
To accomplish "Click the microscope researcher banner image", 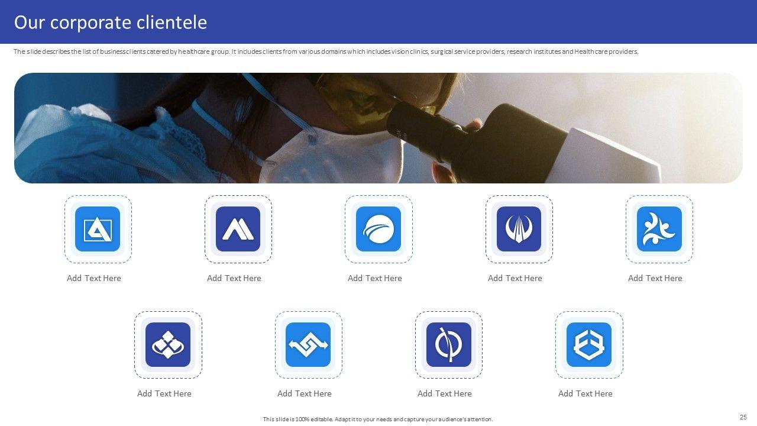I will (x=378, y=127).
